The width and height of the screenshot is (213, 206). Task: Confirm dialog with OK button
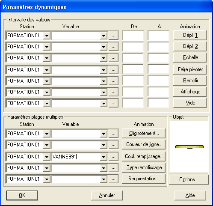coord(22,195)
